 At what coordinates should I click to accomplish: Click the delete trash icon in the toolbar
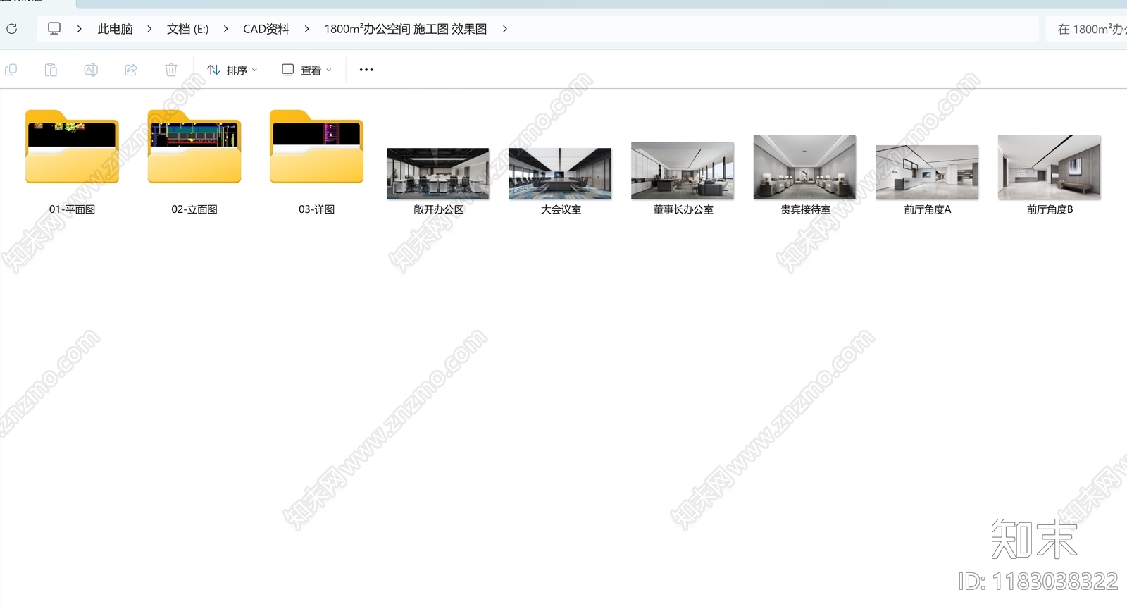point(171,70)
